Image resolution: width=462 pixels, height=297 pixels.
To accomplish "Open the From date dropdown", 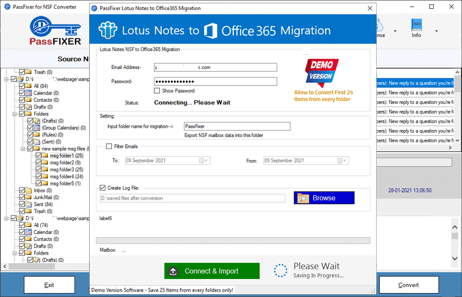I will (345, 160).
